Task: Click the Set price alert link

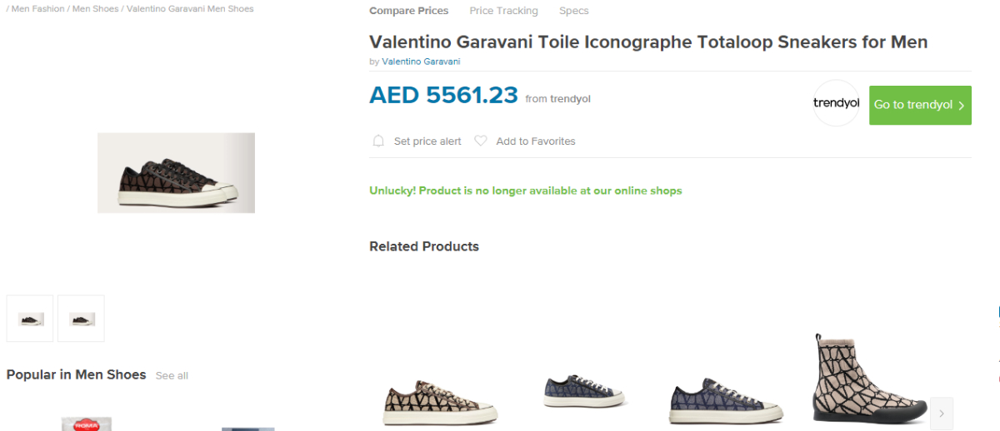Action: [427, 141]
